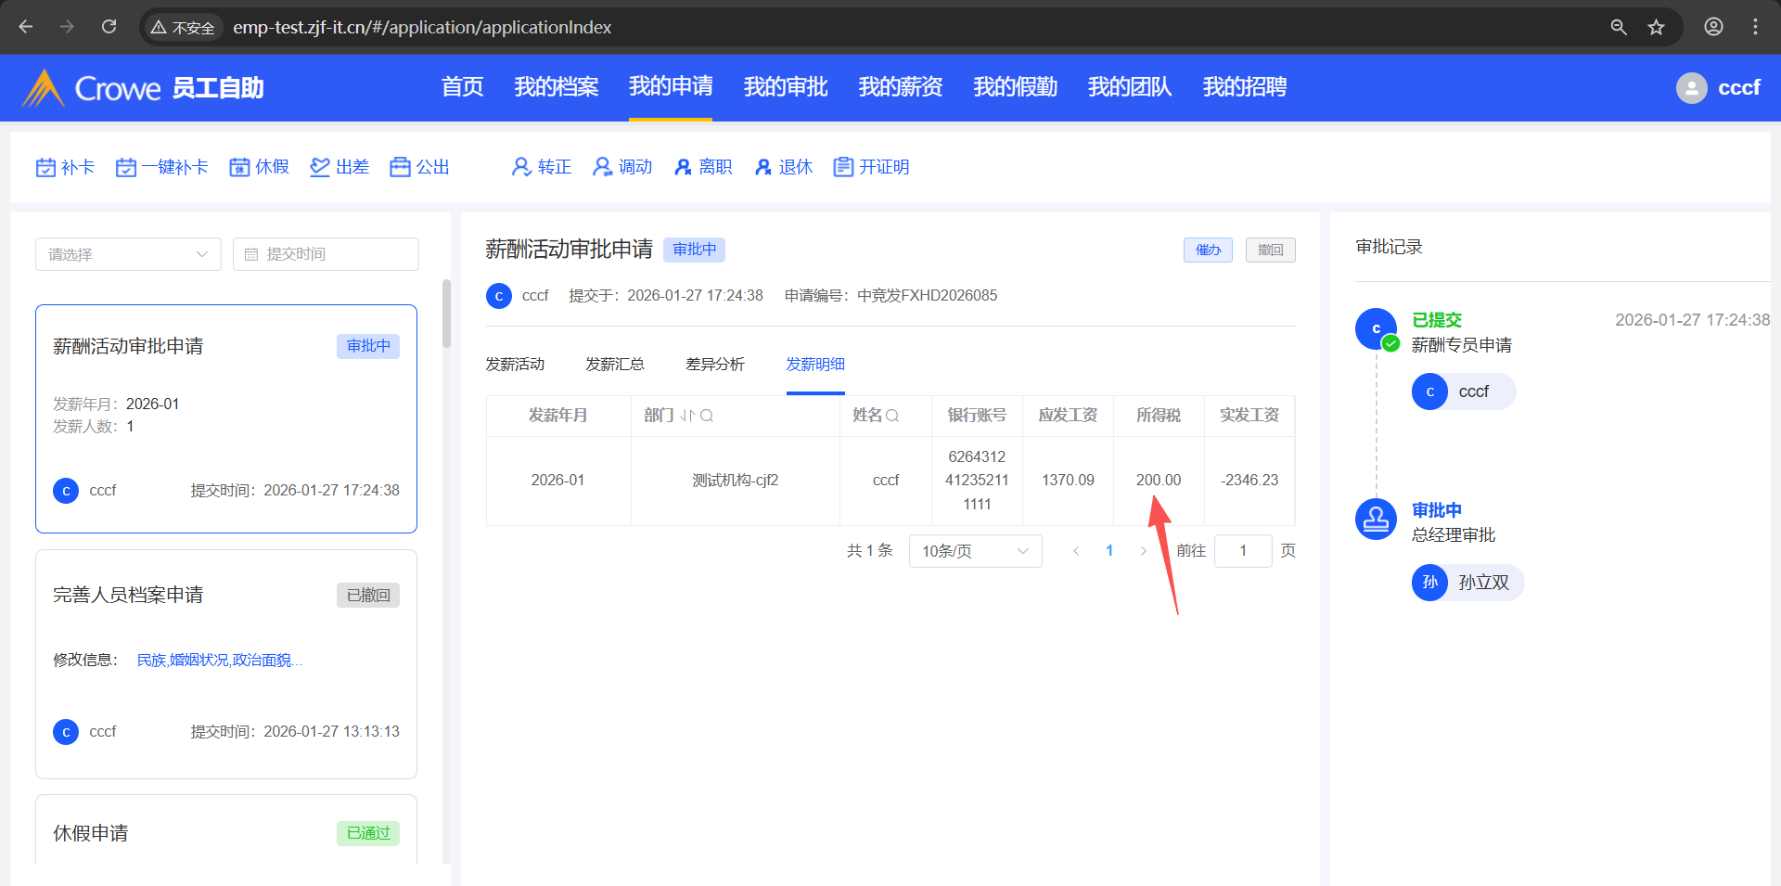Viewport: 1781px width, 886px height.
Task: Open the 休假 leave request icon
Action: (x=239, y=167)
